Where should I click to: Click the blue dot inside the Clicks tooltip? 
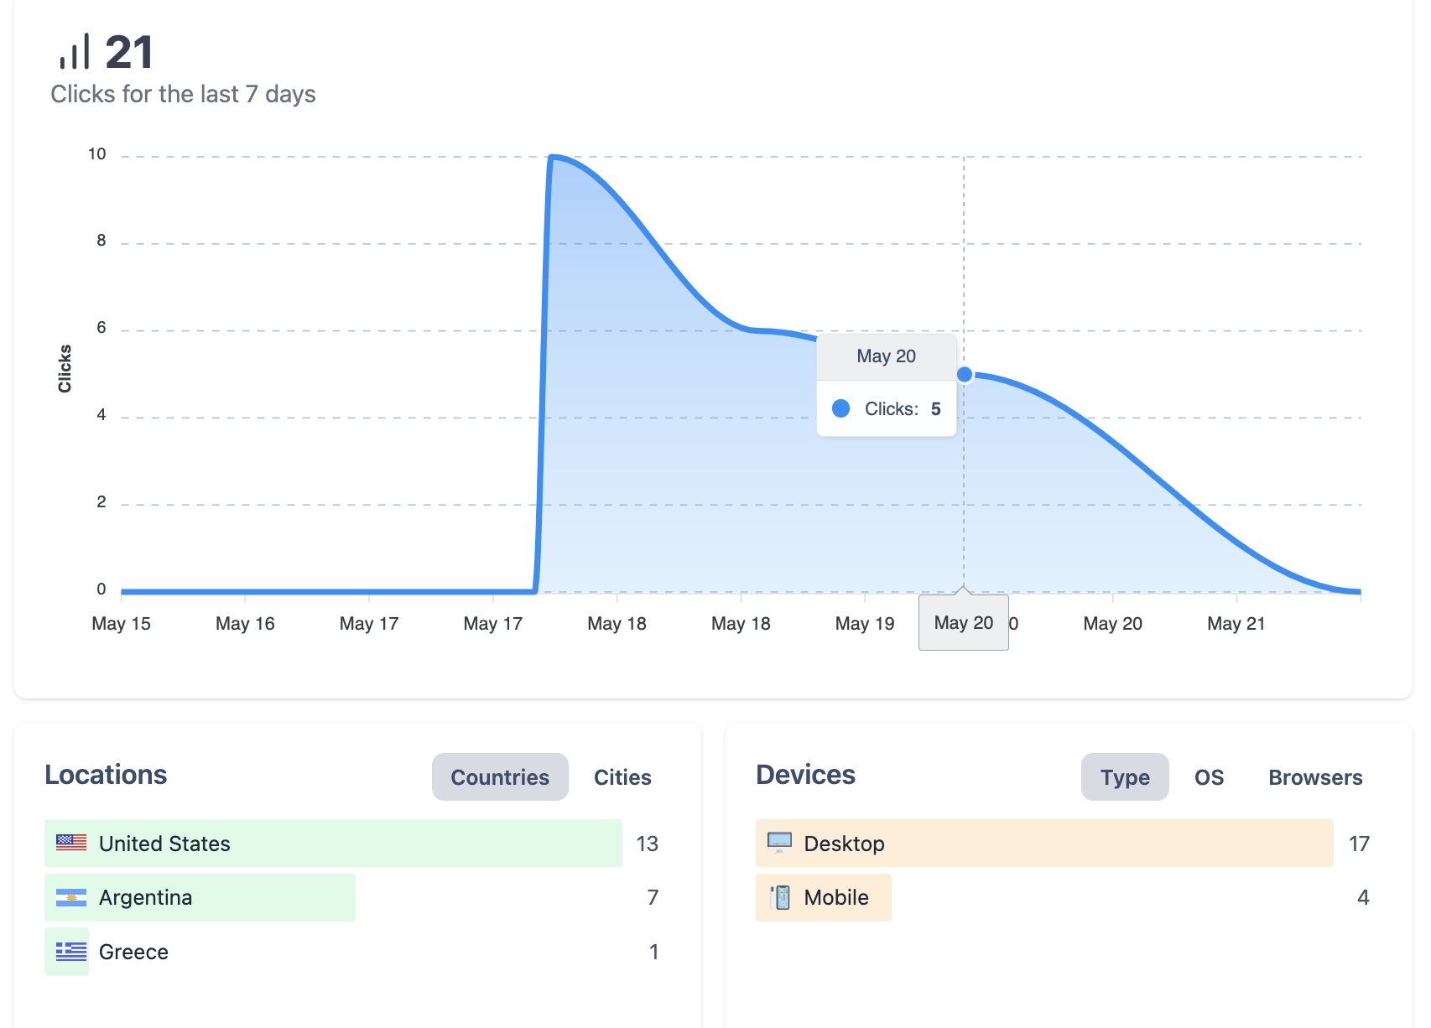click(840, 408)
